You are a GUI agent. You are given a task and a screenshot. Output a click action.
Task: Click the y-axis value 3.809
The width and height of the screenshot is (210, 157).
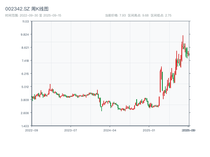(x=25, y=100)
